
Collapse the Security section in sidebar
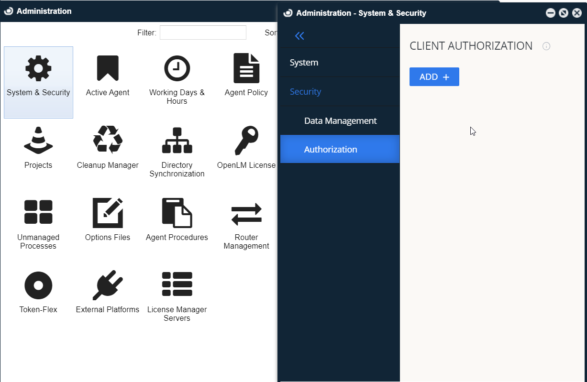point(306,92)
